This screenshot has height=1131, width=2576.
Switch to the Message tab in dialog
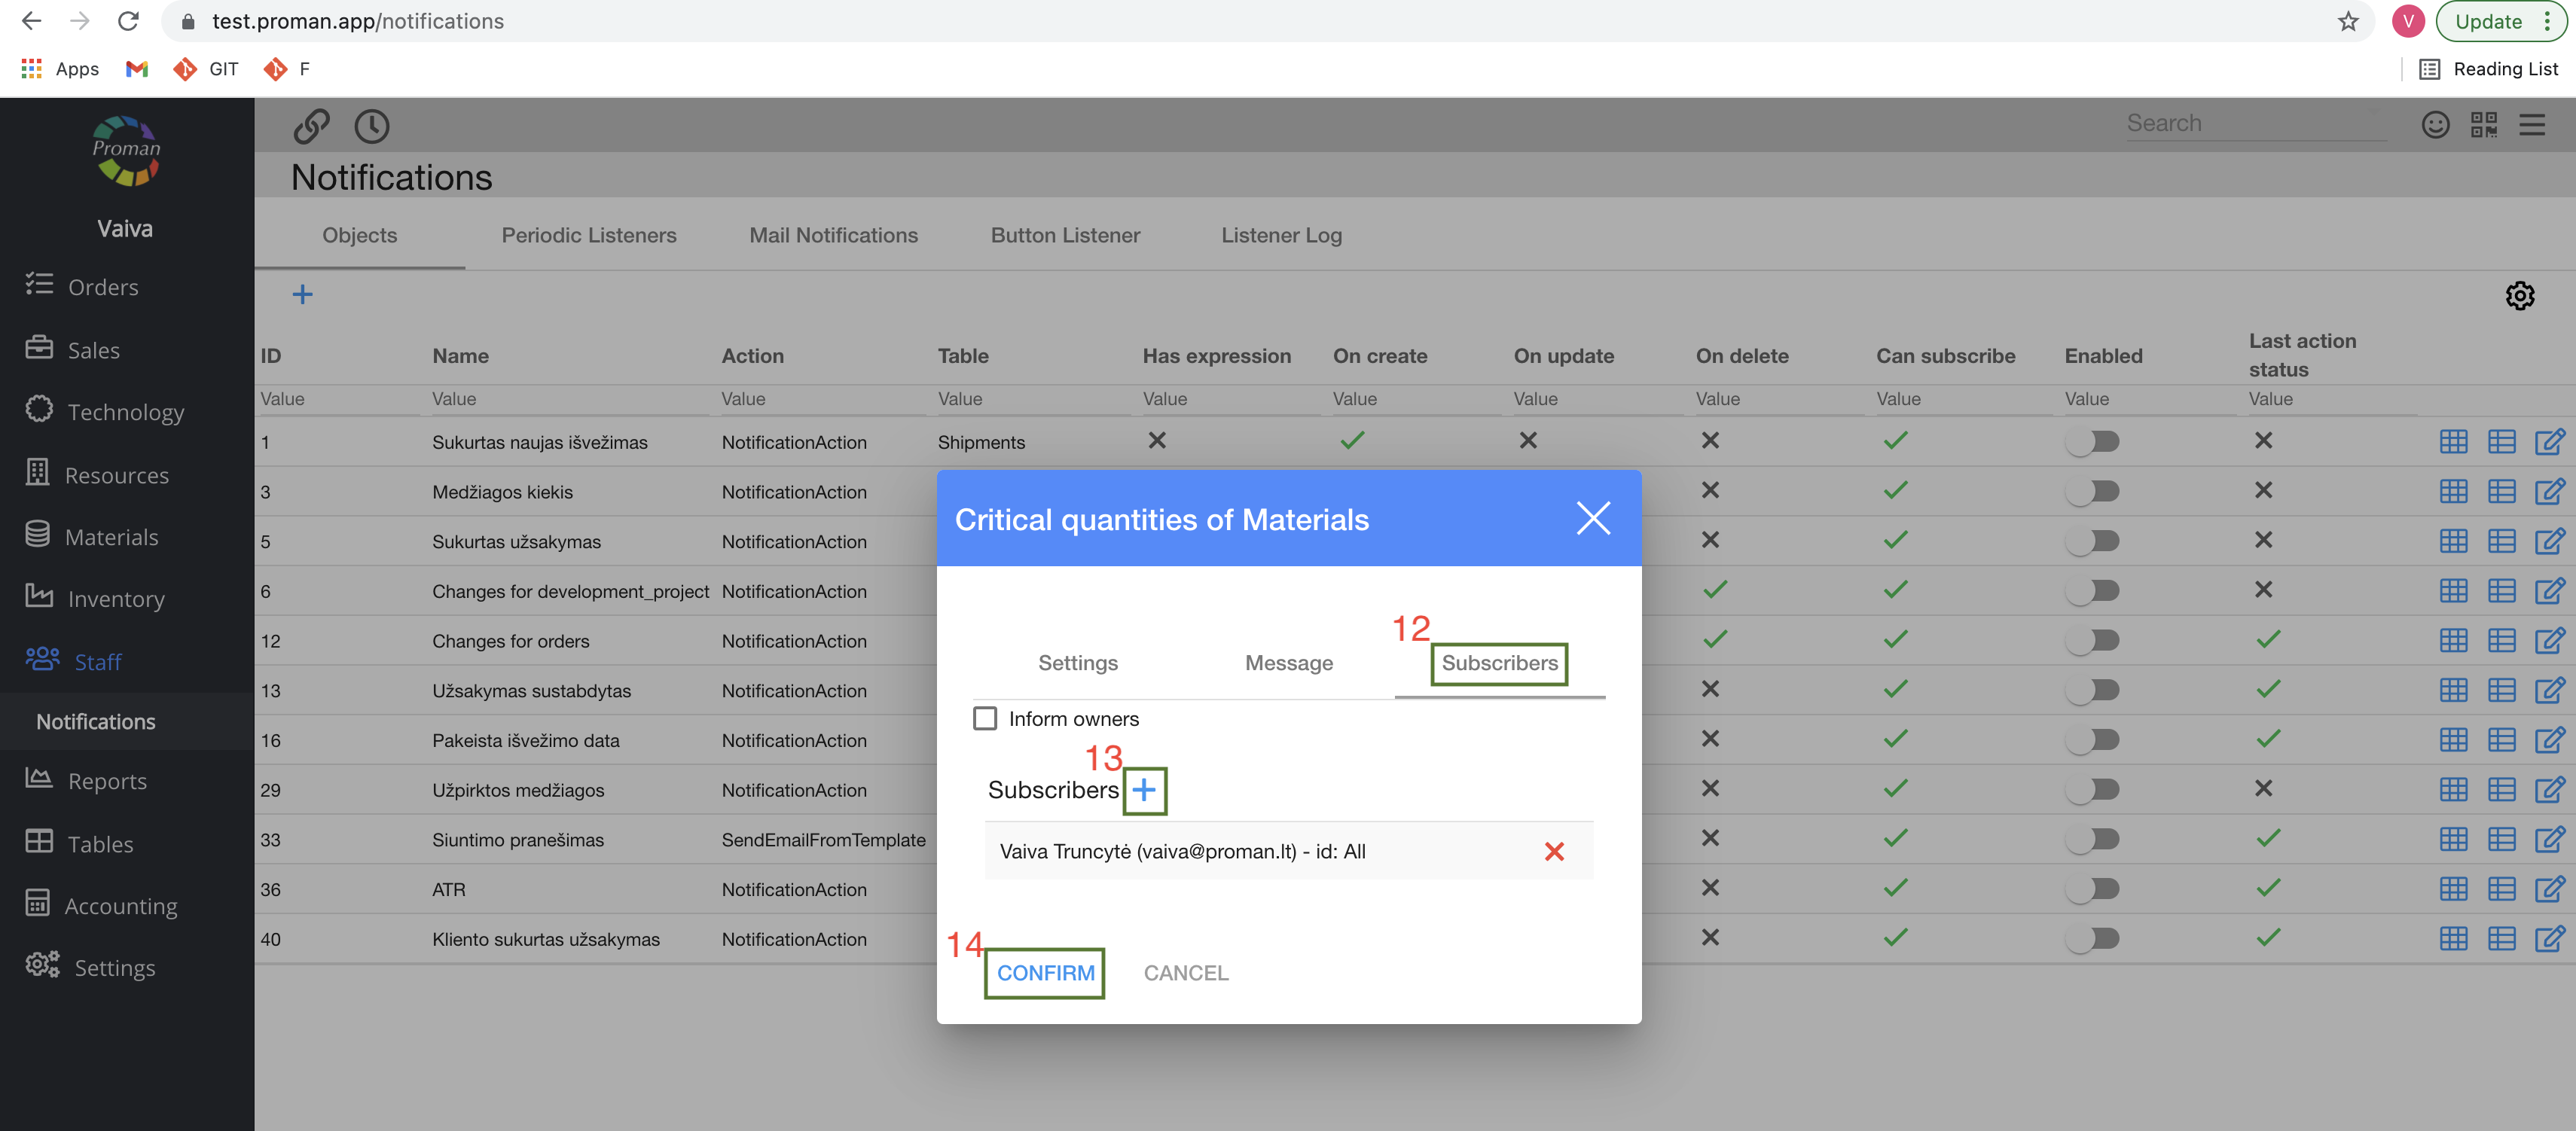(1288, 663)
